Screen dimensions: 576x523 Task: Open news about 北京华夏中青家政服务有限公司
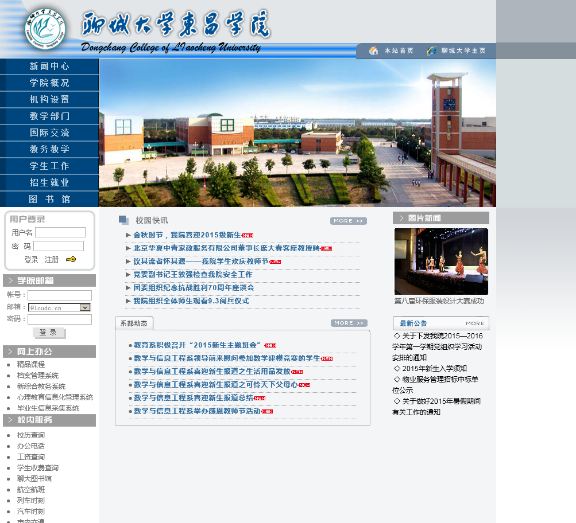click(227, 248)
